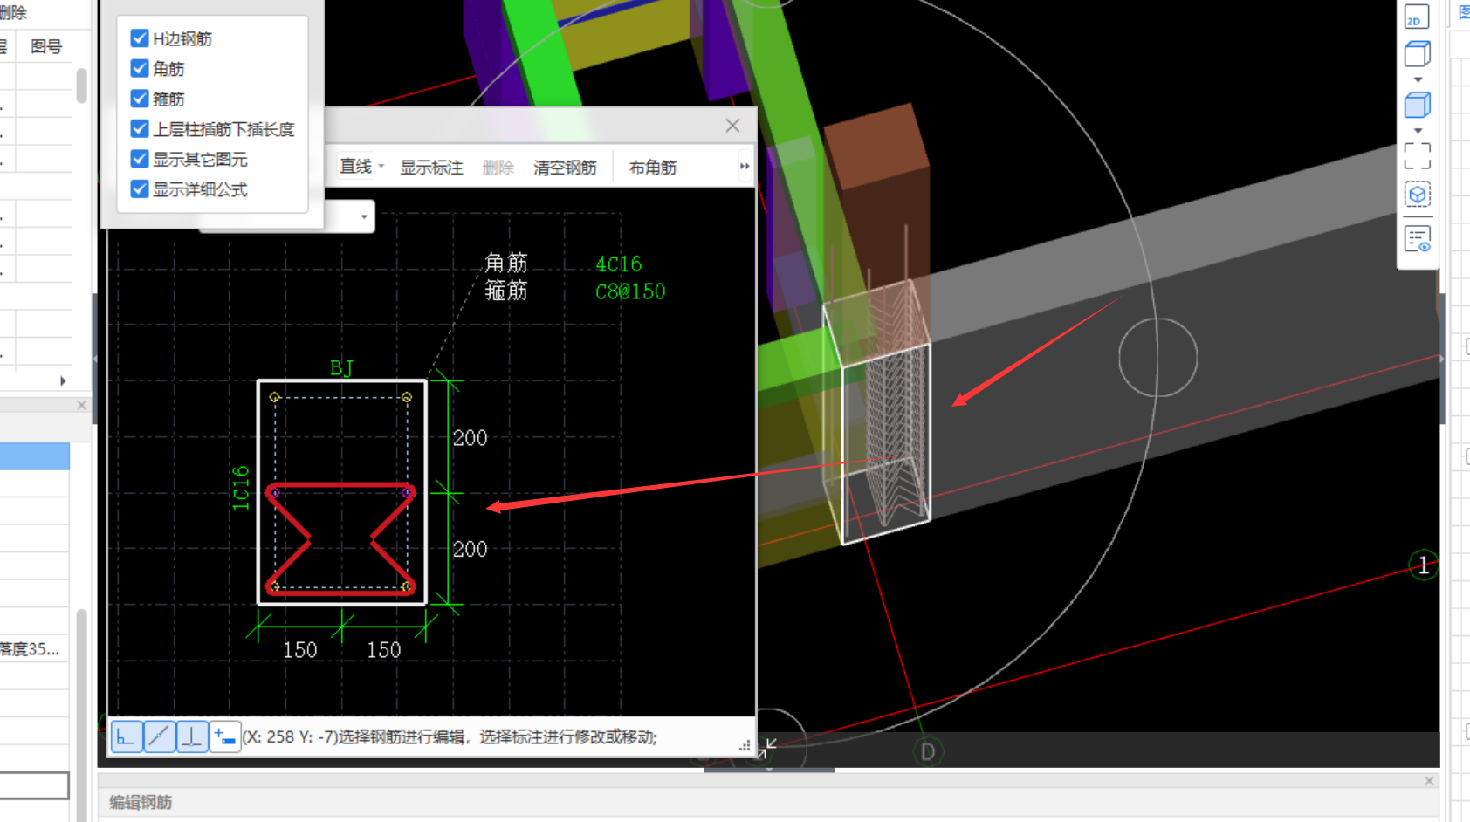Viewport: 1470px width, 822px height.
Task: Select the 直线 draw tool
Action: coord(355,167)
